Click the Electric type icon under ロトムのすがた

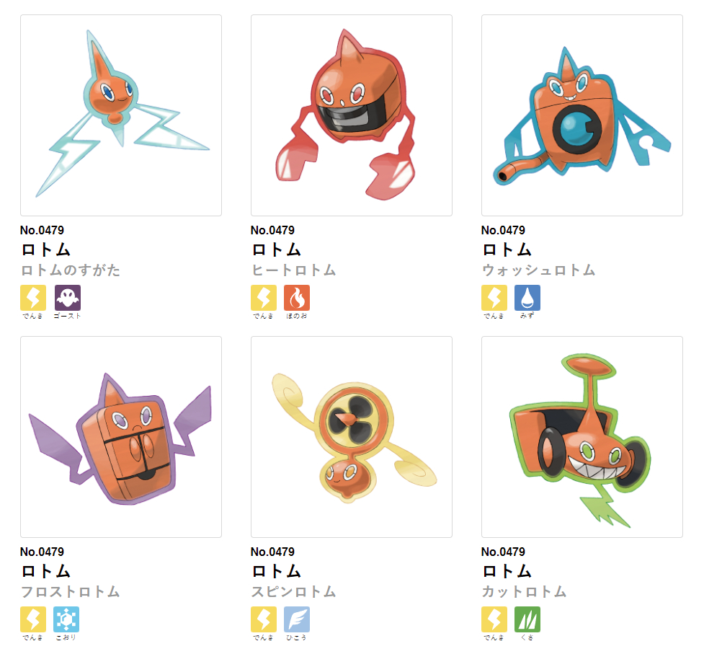(33, 297)
